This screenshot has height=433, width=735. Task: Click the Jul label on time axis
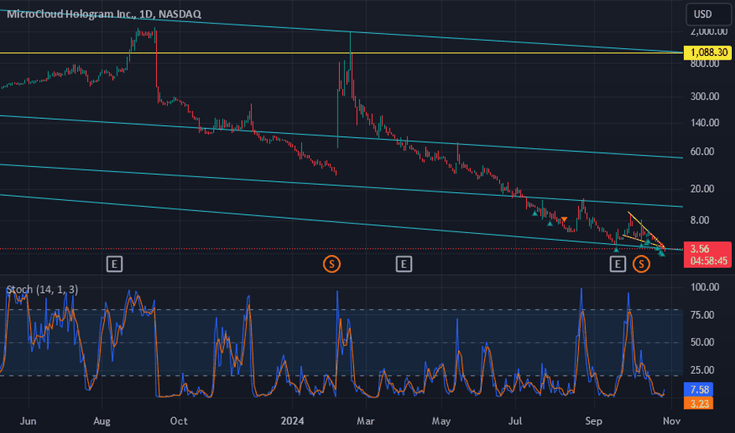pyautogui.click(x=515, y=421)
